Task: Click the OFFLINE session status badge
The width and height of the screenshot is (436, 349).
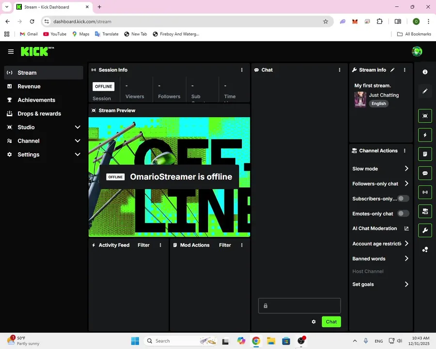Action: tap(104, 87)
